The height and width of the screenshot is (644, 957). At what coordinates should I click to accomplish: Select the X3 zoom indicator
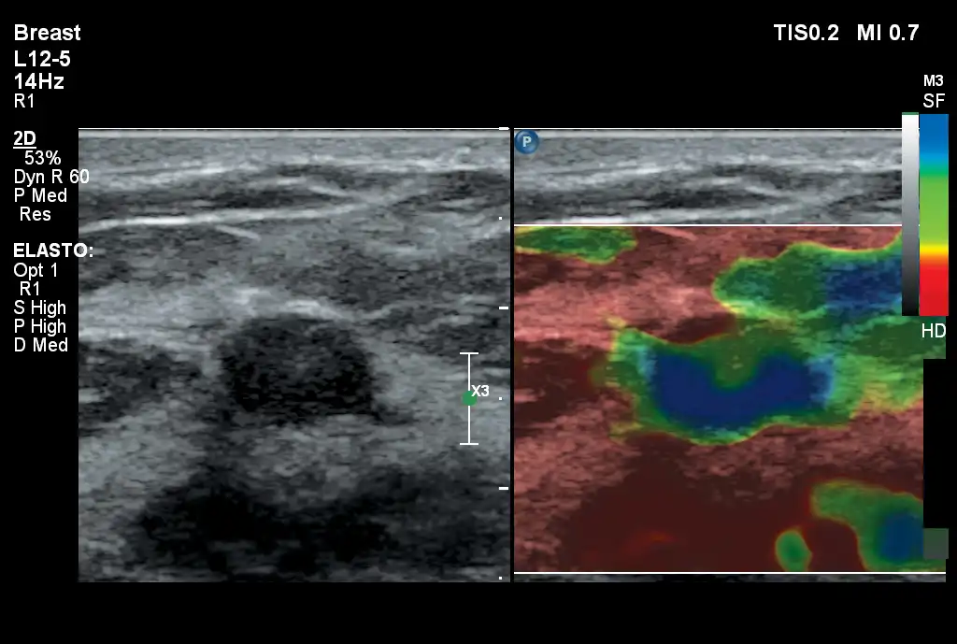(481, 391)
